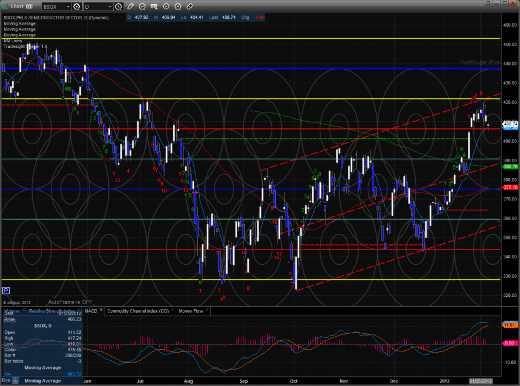Click the Dec label on time axis

tap(394, 381)
